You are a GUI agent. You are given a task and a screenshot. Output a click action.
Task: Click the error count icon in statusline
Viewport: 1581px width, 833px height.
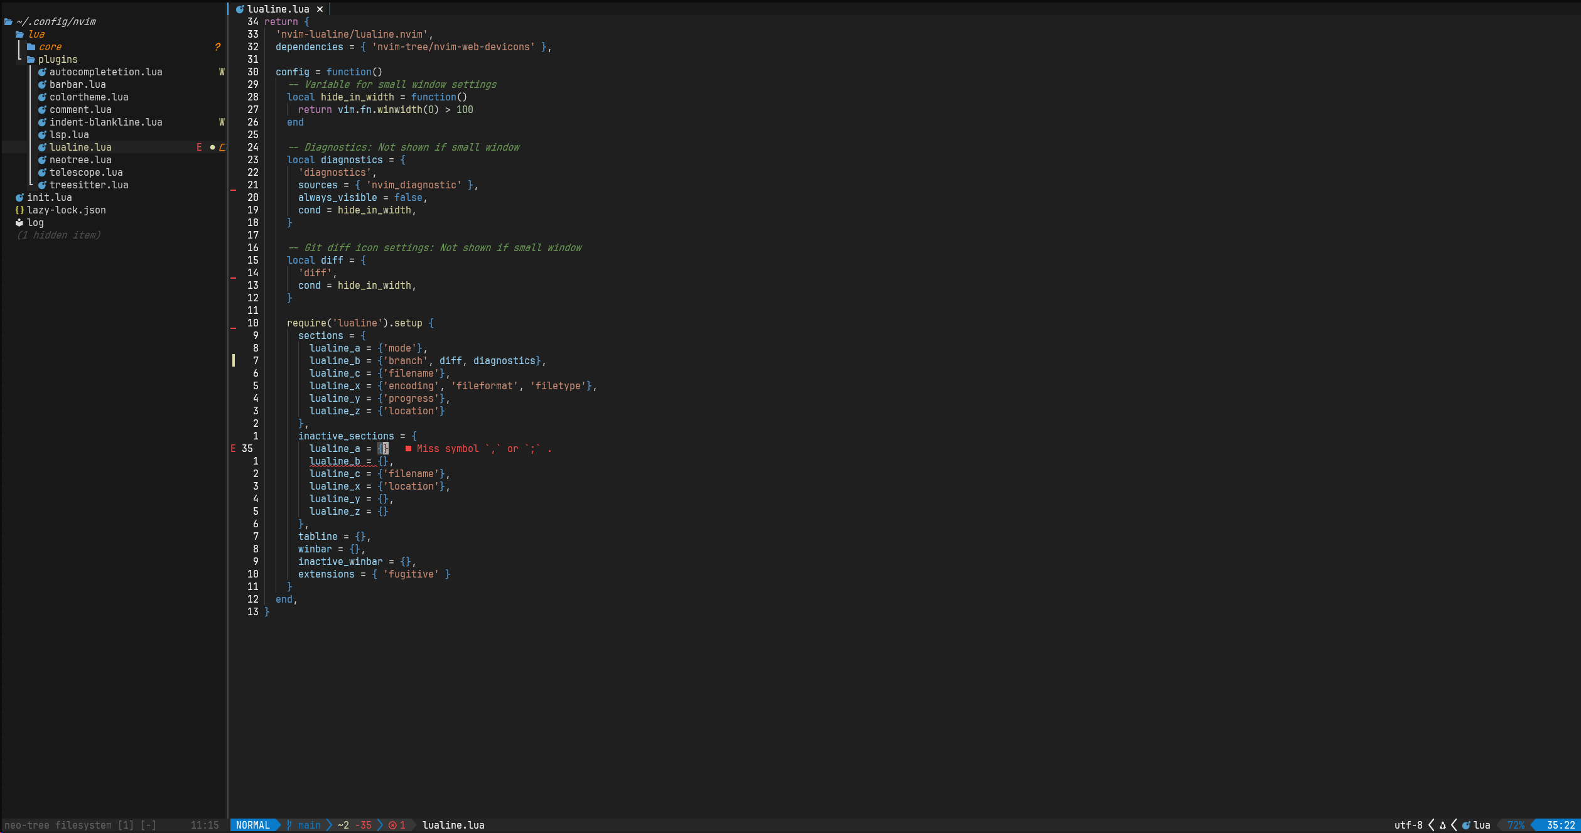[392, 825]
